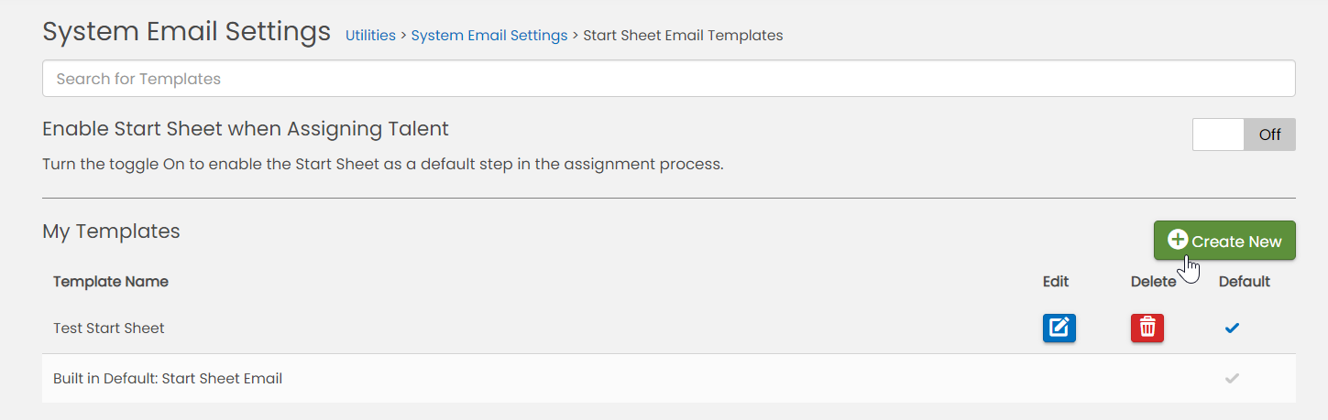Click the My Templates section heading
Viewport: 1328px width, 420px height.
[x=111, y=232]
